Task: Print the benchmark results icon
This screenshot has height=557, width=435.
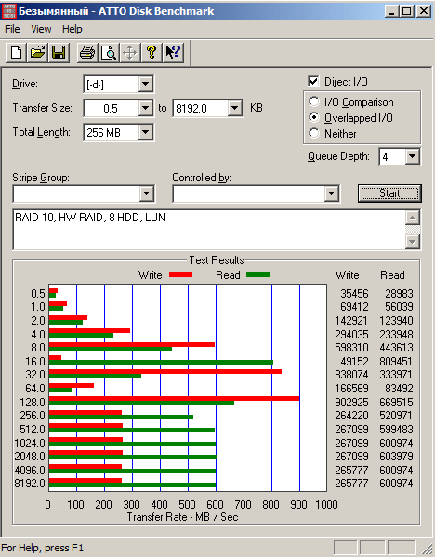Action: (87, 53)
